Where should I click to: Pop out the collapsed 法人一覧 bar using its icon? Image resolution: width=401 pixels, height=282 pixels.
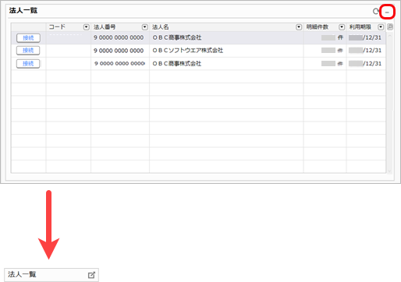(x=91, y=275)
